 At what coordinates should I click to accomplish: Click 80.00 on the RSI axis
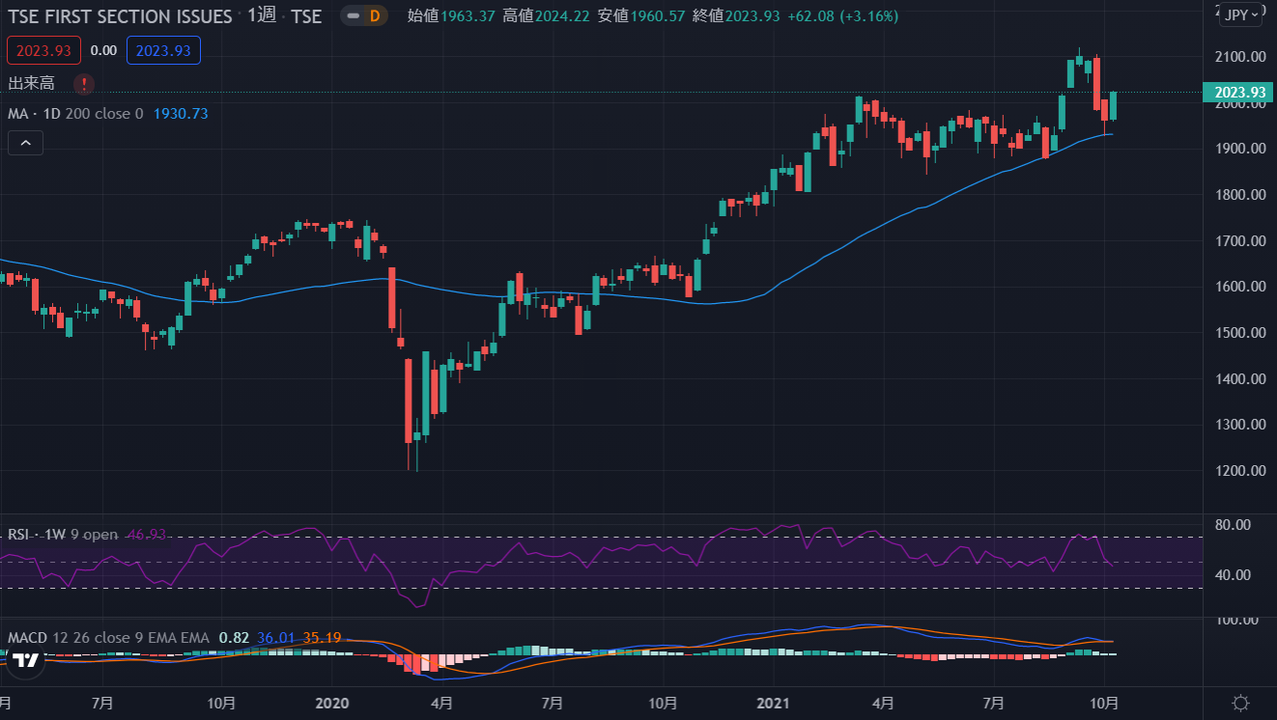click(1234, 525)
